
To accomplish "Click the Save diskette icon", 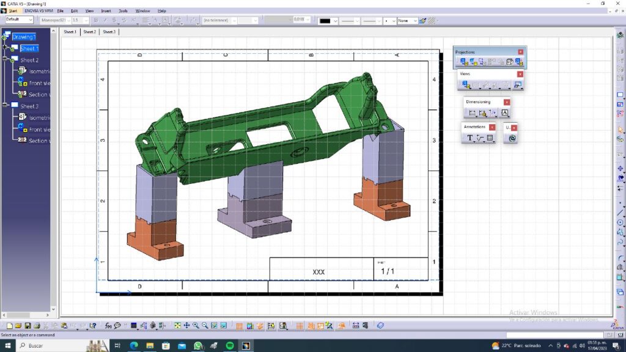I will (x=28, y=326).
